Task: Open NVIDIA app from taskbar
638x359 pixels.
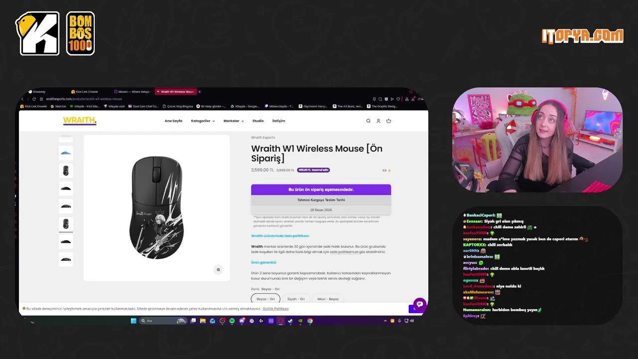Action: point(300,321)
